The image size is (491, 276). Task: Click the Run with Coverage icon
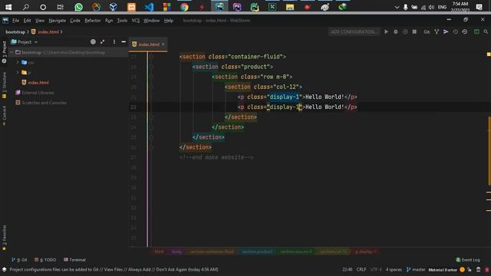(x=405, y=31)
